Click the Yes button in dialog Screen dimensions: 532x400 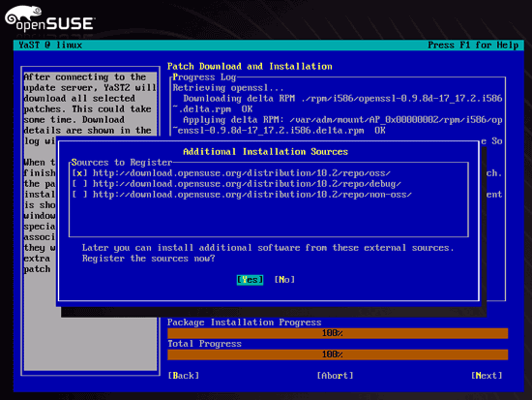click(x=250, y=280)
